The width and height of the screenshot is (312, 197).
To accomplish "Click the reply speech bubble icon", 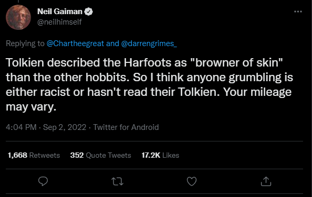I will (x=43, y=181).
